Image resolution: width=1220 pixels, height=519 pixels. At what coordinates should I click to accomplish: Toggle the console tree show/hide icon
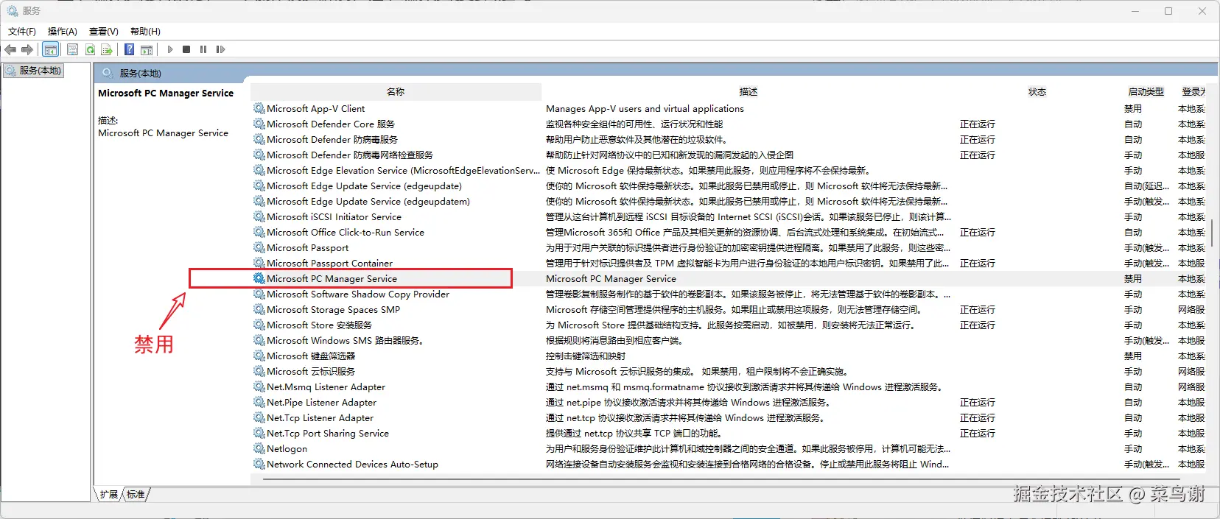point(50,49)
